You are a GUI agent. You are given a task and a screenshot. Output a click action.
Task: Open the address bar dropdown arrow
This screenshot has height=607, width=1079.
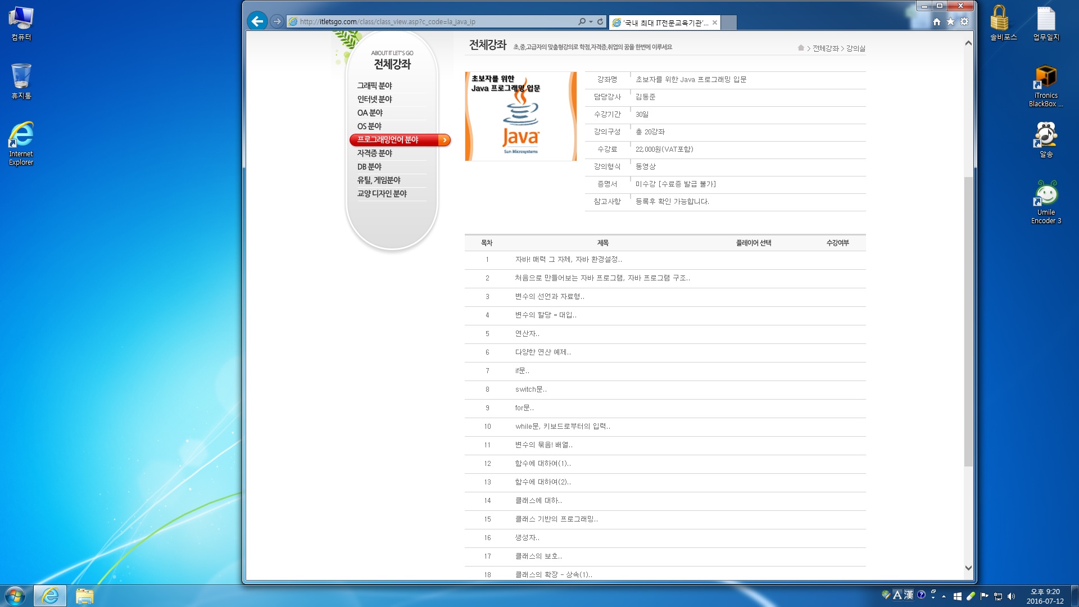click(x=591, y=22)
